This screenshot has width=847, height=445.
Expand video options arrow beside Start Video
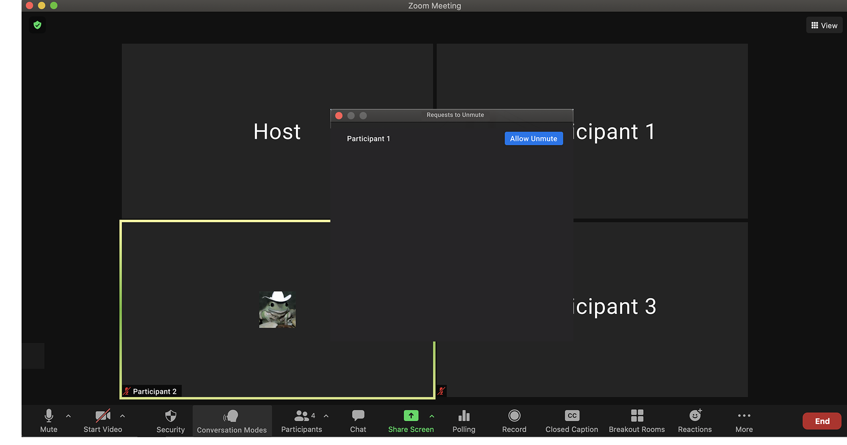123,416
